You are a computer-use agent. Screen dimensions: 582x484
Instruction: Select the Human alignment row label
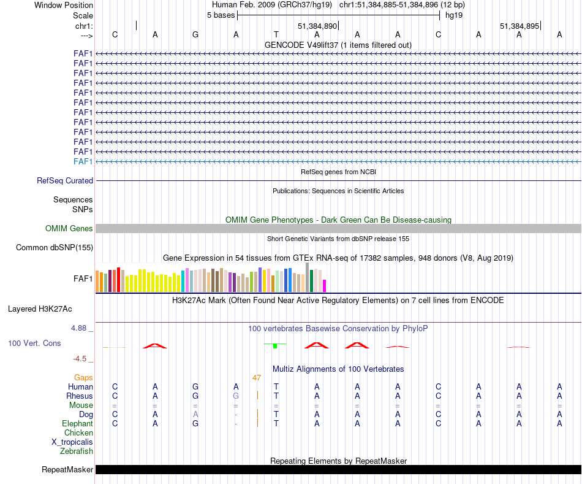(80, 386)
